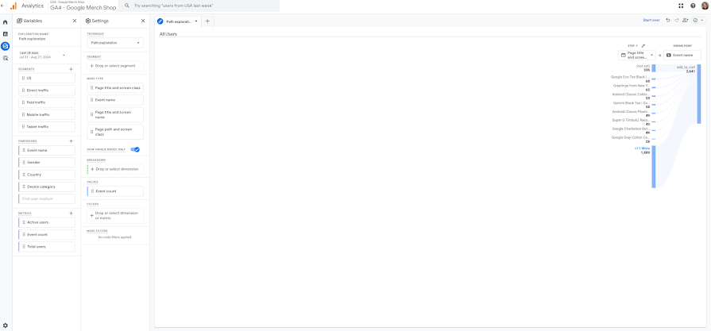Select Page path and screen class node type
Image resolution: width=711 pixels, height=331 pixels.
(115, 132)
